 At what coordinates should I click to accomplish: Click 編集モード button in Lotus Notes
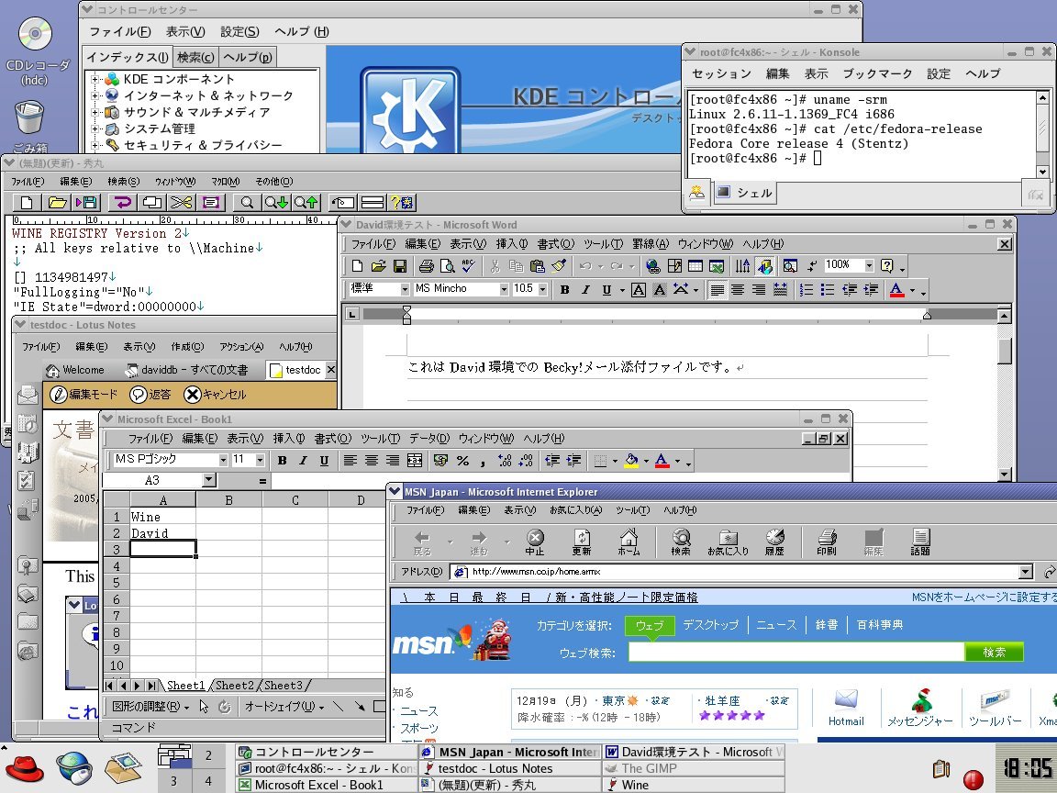click(84, 395)
